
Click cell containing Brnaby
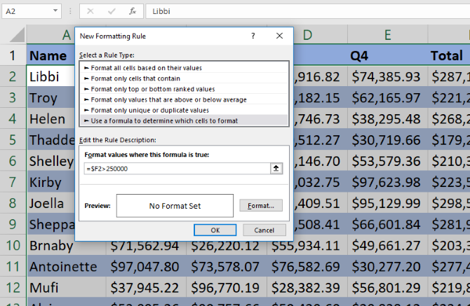[66, 245]
